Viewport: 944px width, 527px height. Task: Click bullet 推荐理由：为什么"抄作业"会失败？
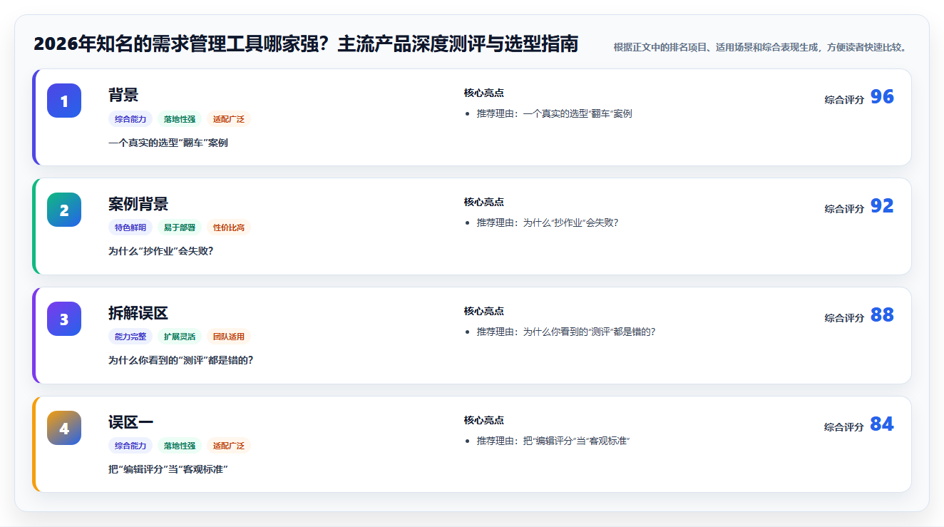pos(548,222)
